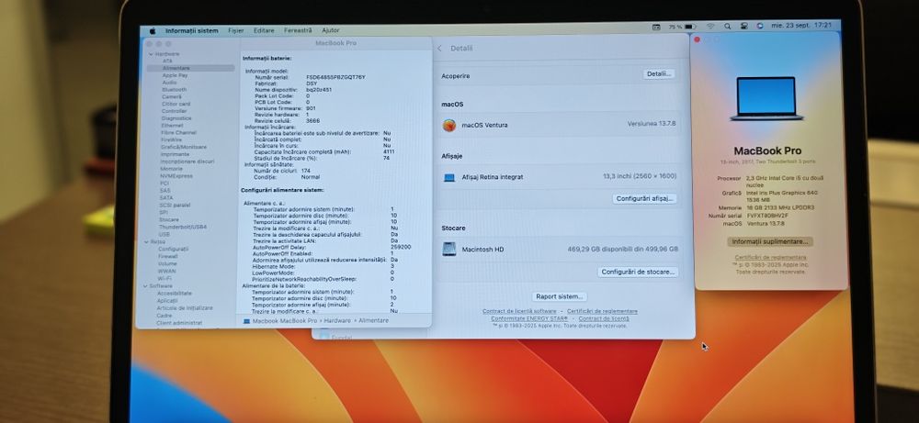919x423 pixels.
Task: Select SCSI paralel in the sidebar
Action: click(x=175, y=205)
